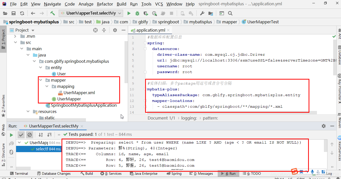
Task: Open the VCS menu
Action: click(x=159, y=4)
